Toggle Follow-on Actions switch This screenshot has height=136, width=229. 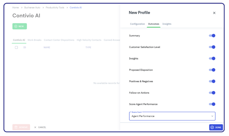point(212,93)
